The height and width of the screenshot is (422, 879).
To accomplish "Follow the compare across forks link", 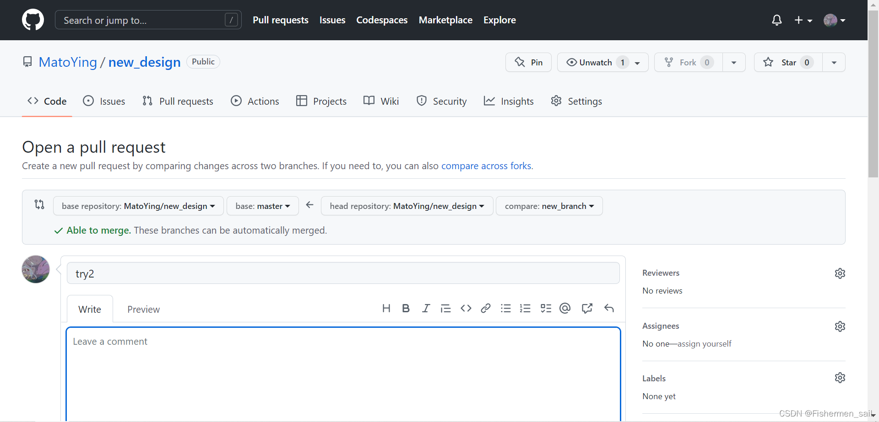I will (486, 166).
